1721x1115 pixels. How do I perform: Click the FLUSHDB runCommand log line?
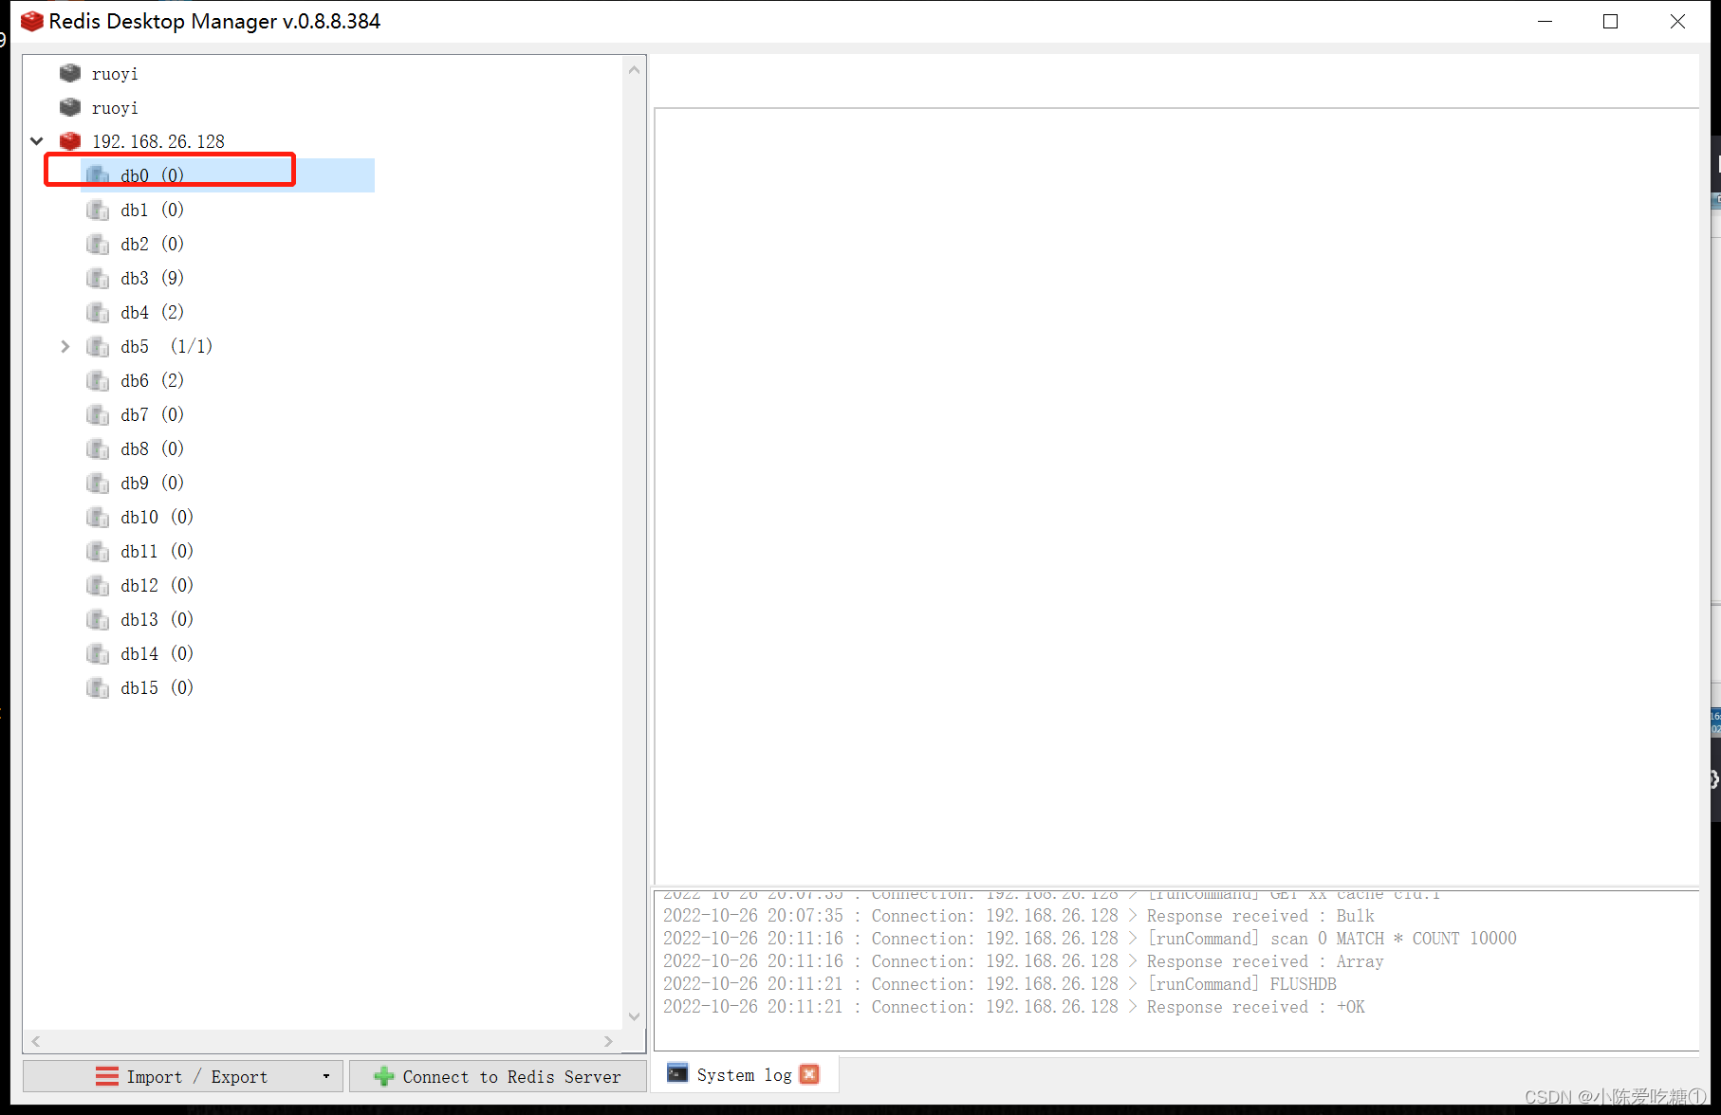pyautogui.click(x=1000, y=984)
